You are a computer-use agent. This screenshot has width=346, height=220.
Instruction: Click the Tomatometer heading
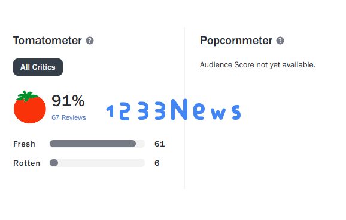pos(47,41)
